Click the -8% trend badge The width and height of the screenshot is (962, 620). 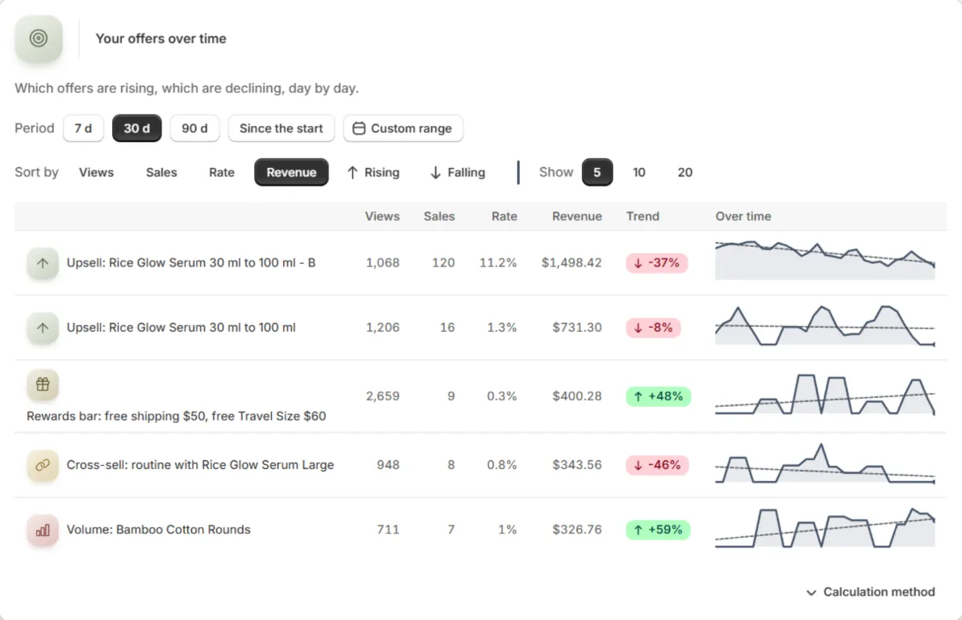click(653, 328)
